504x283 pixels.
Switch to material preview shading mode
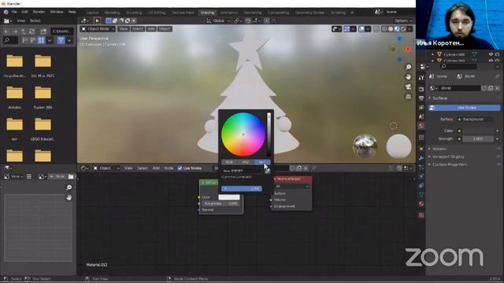[397, 29]
